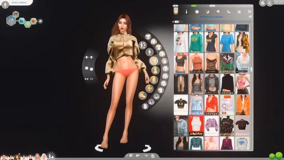Screen dimensions: 284x160
Task: Open the large blue Aspiration hexagon
Action: (x=11, y=20)
